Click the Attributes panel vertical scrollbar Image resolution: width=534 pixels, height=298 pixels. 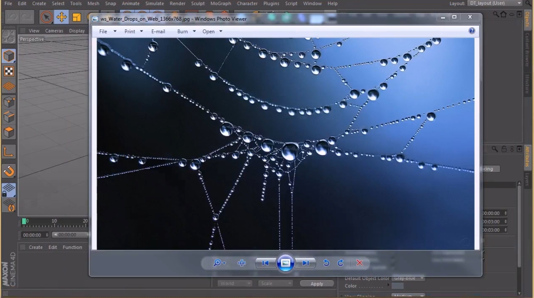coord(519,239)
